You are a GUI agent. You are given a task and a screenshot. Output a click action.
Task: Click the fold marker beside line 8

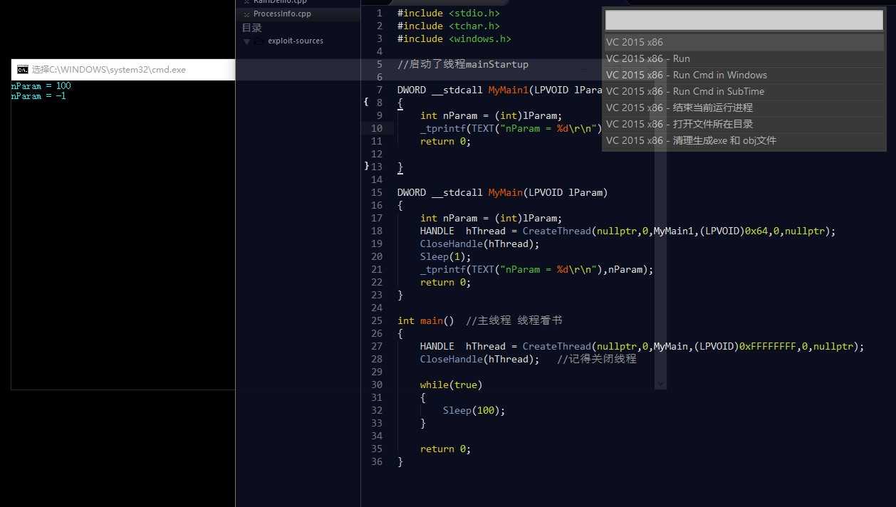[x=366, y=102]
